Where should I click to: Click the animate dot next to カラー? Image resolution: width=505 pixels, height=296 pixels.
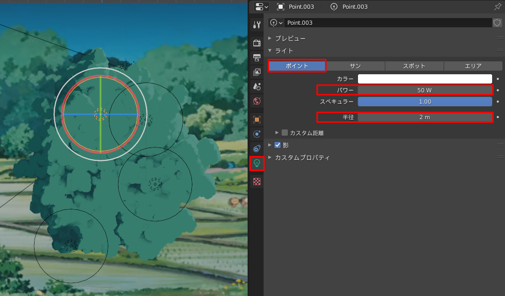[498, 79]
